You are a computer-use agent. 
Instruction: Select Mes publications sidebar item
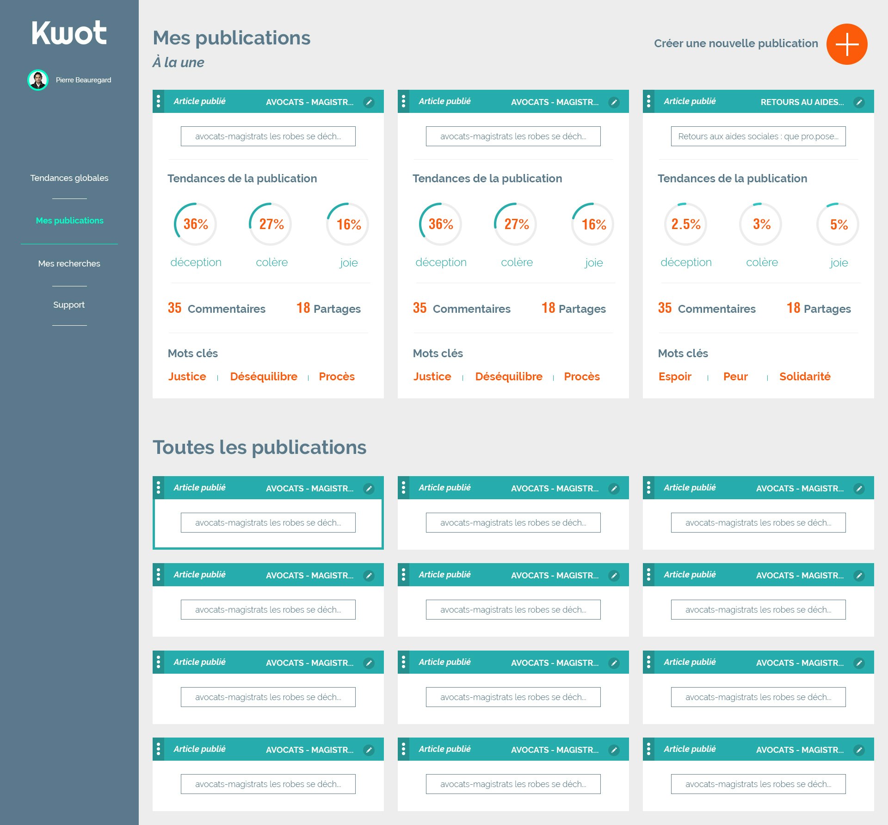tap(69, 221)
